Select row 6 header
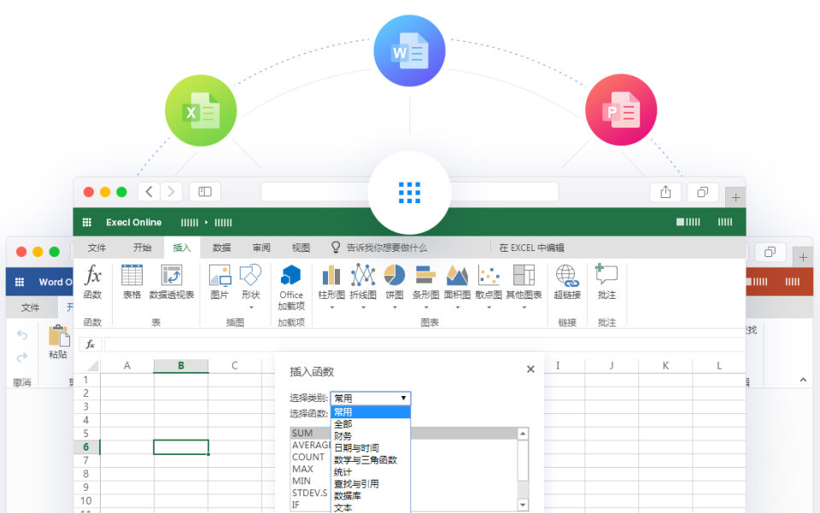Viewport: 820px width, 513px height. [x=86, y=447]
